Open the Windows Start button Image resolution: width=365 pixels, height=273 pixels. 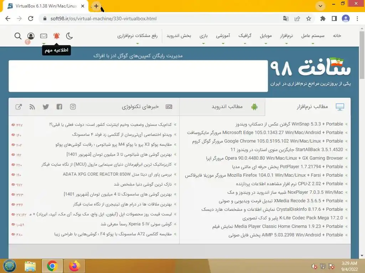(x=9, y=266)
